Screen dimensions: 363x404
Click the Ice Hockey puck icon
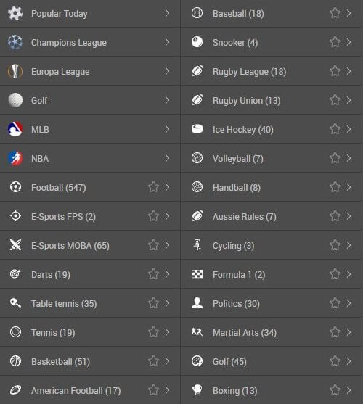197,129
